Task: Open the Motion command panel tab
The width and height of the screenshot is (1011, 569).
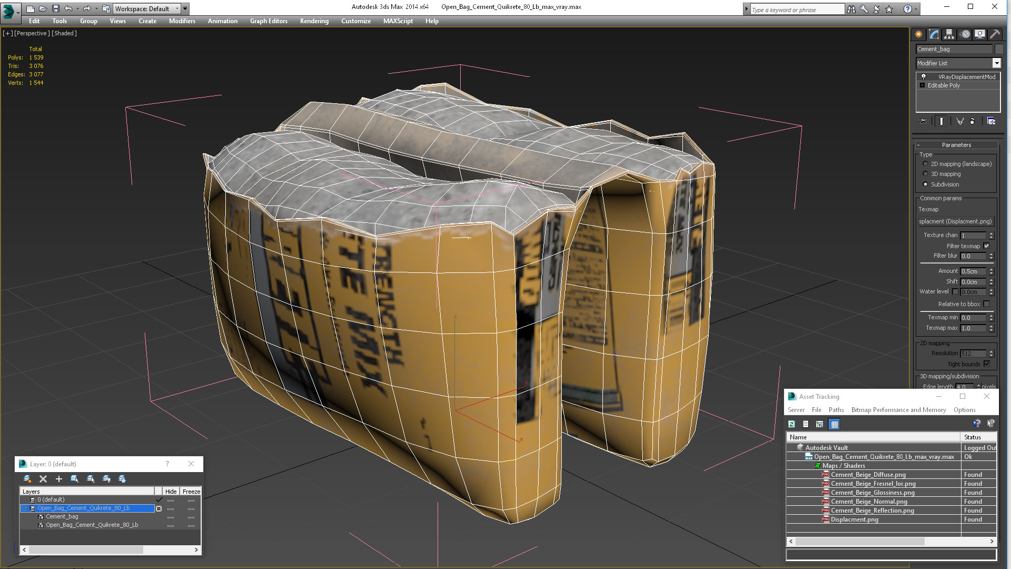Action: coord(965,34)
